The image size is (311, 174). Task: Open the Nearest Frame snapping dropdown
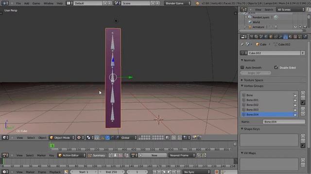tap(182, 155)
